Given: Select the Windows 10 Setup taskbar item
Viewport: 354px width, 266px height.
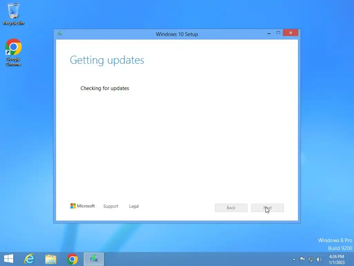Looking at the screenshot, I should [93, 259].
